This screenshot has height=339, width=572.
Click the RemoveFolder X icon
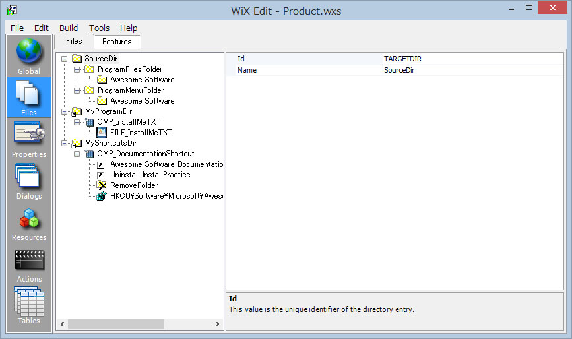[x=102, y=185]
